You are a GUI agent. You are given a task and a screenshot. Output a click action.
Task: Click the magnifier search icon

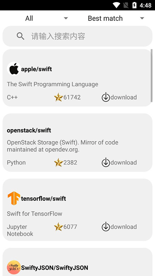[x=20, y=36]
